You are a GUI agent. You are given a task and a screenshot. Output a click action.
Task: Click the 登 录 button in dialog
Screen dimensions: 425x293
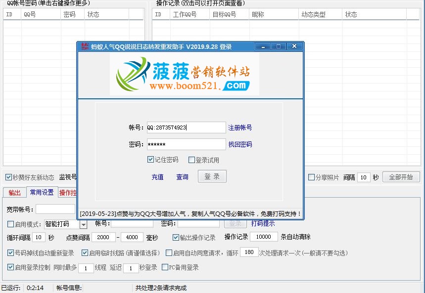pos(212,176)
